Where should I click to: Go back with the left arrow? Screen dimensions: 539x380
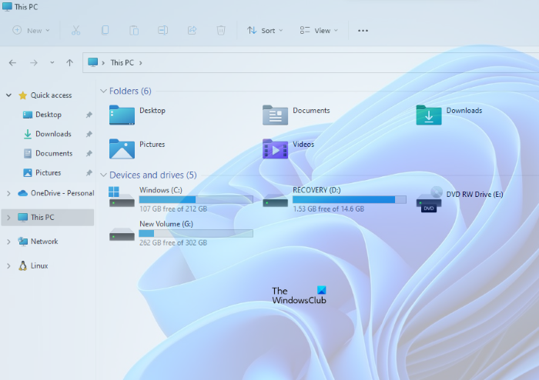click(13, 63)
